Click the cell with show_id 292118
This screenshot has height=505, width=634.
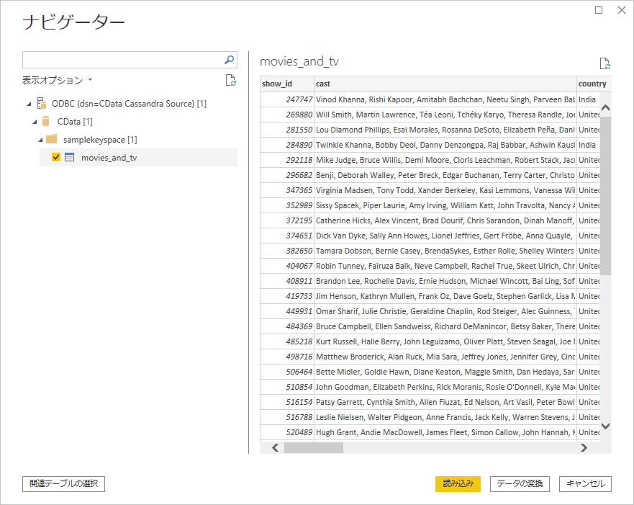click(287, 160)
